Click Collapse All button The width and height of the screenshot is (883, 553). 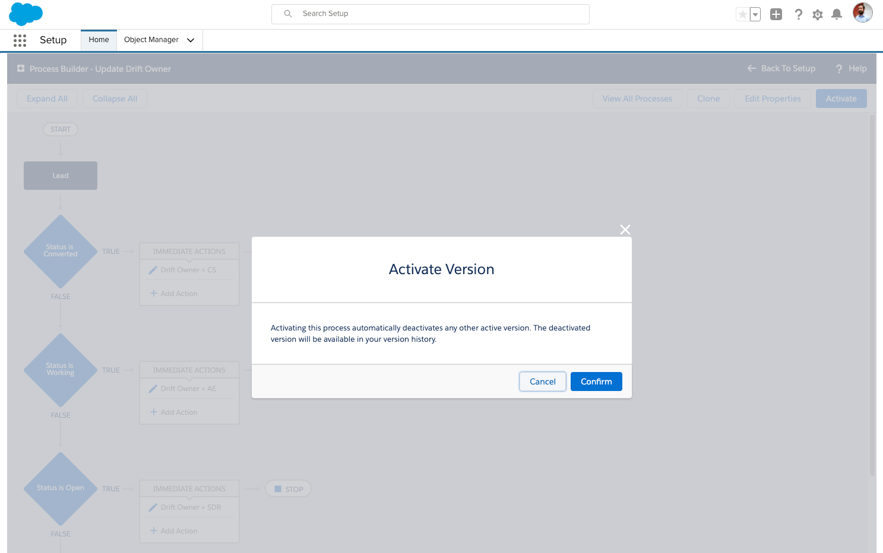115,98
